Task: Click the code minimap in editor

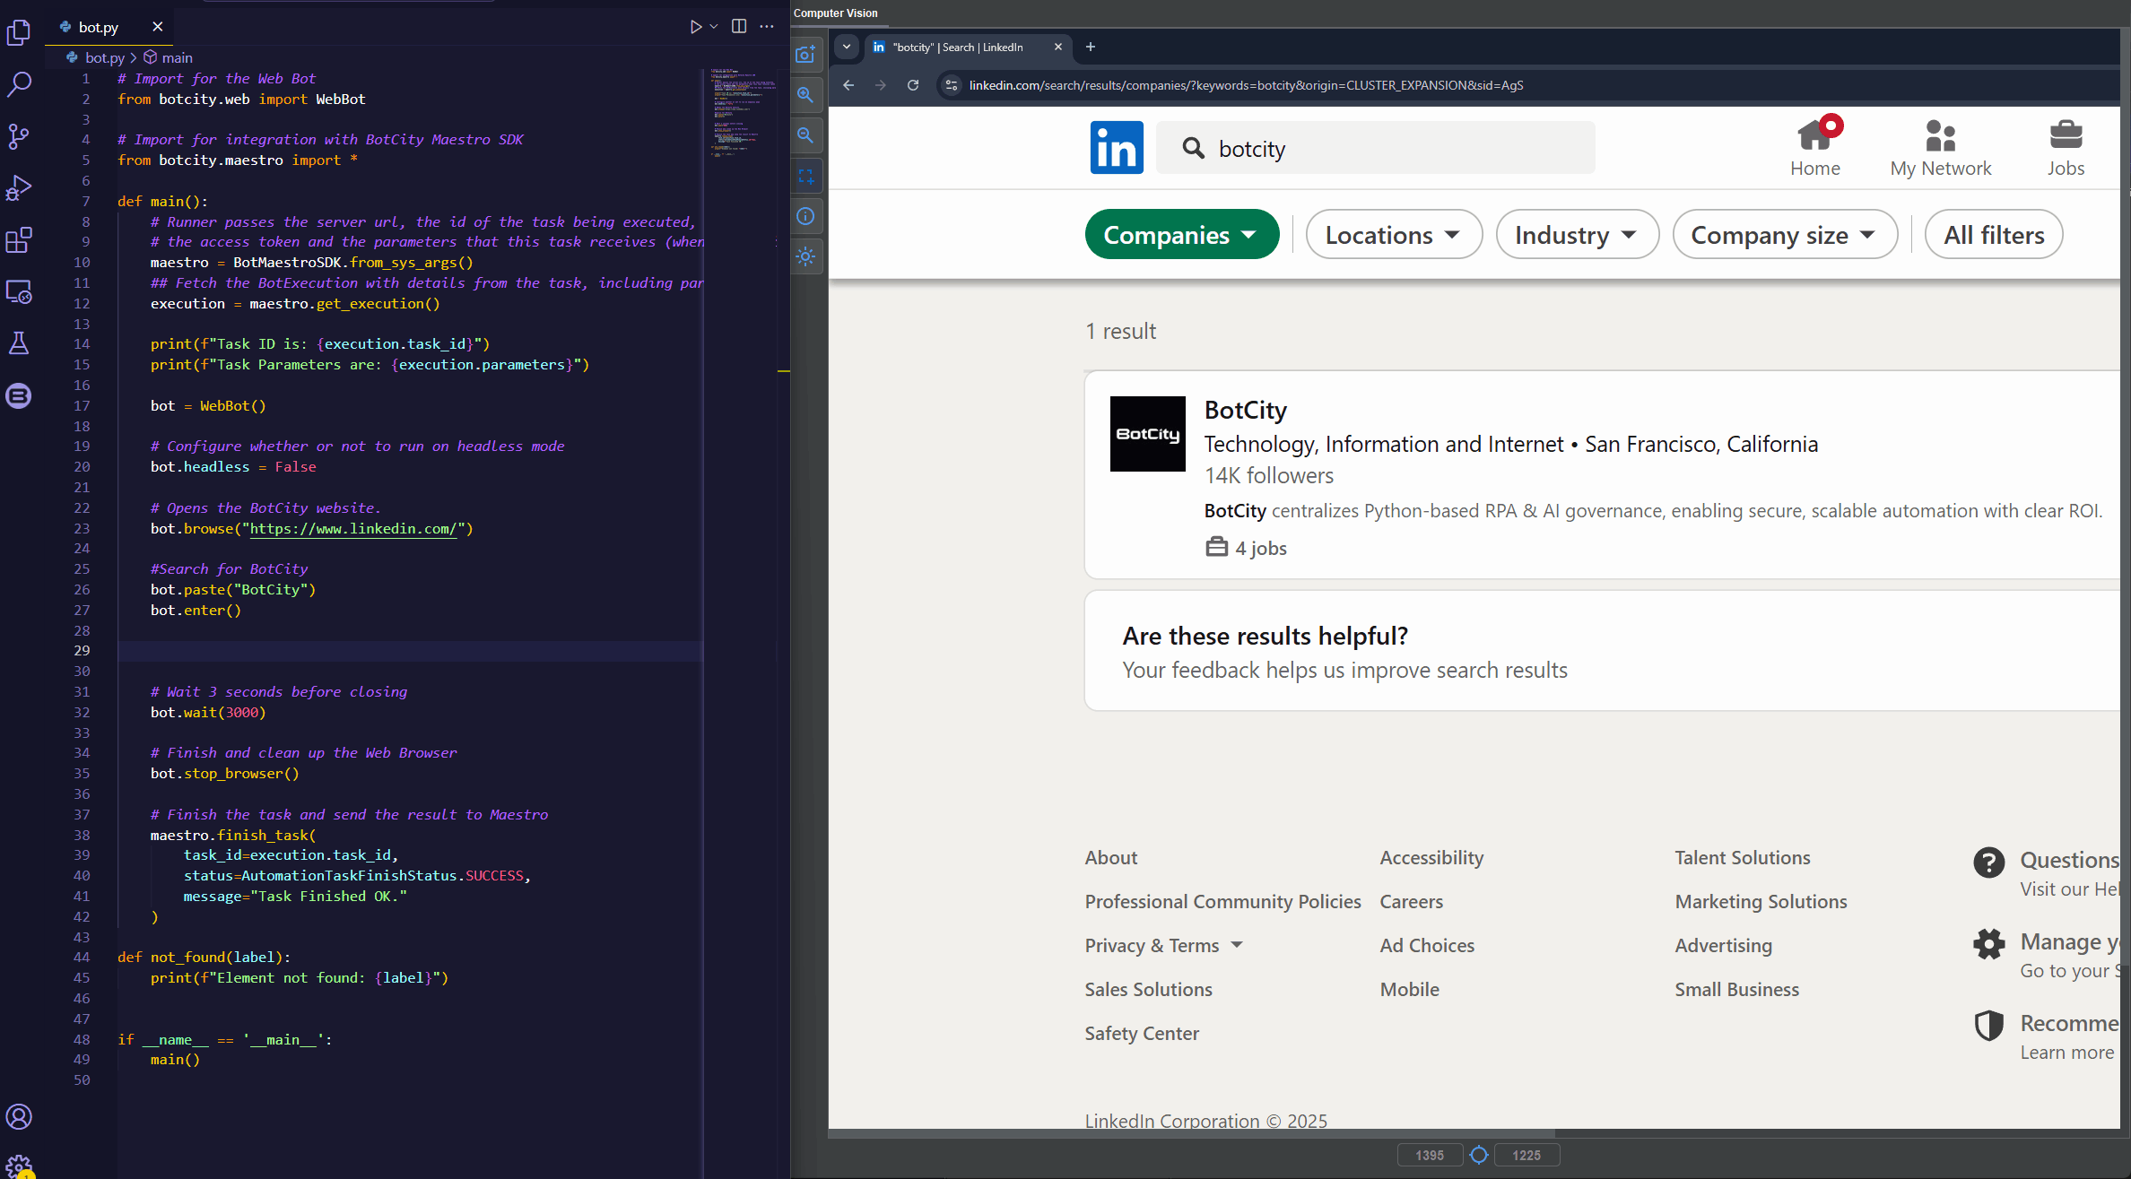Action: 743,112
